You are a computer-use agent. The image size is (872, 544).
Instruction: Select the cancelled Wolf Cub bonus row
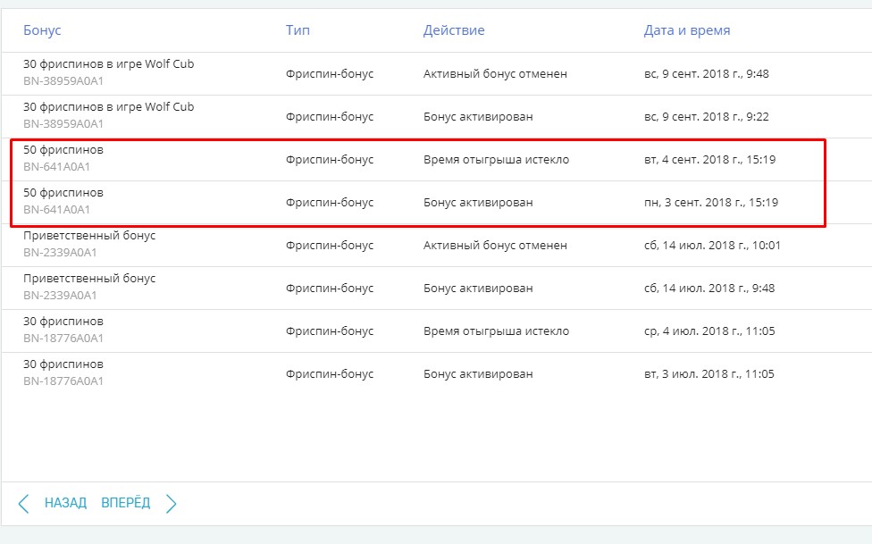pos(436,74)
